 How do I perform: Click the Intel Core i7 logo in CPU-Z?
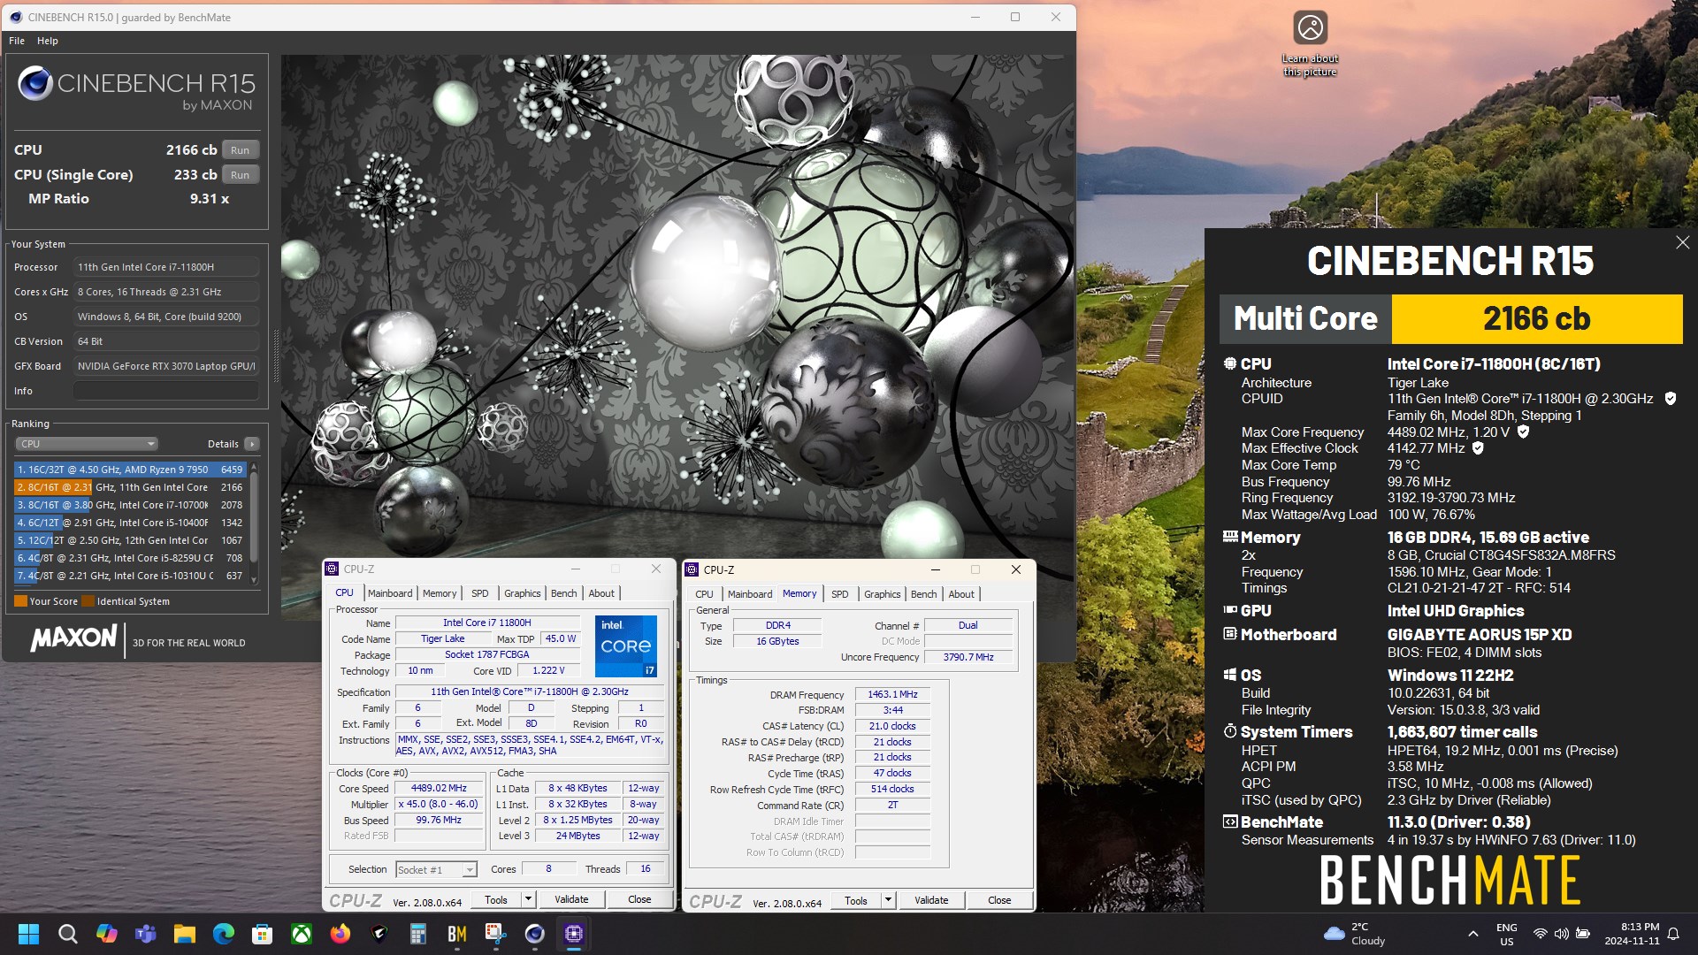point(625,646)
